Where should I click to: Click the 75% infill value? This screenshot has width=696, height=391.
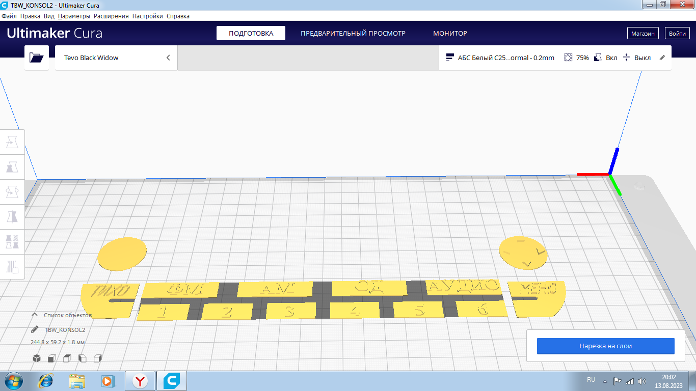(582, 58)
